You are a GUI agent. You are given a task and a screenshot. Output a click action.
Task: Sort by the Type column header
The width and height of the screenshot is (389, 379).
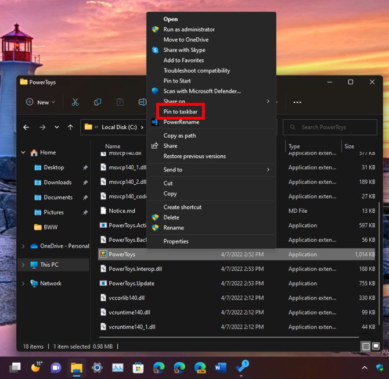(x=294, y=146)
